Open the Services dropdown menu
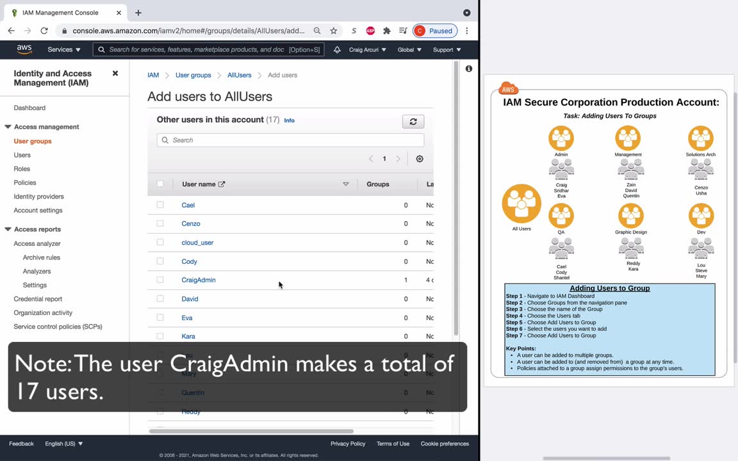The width and height of the screenshot is (738, 461). click(x=64, y=49)
